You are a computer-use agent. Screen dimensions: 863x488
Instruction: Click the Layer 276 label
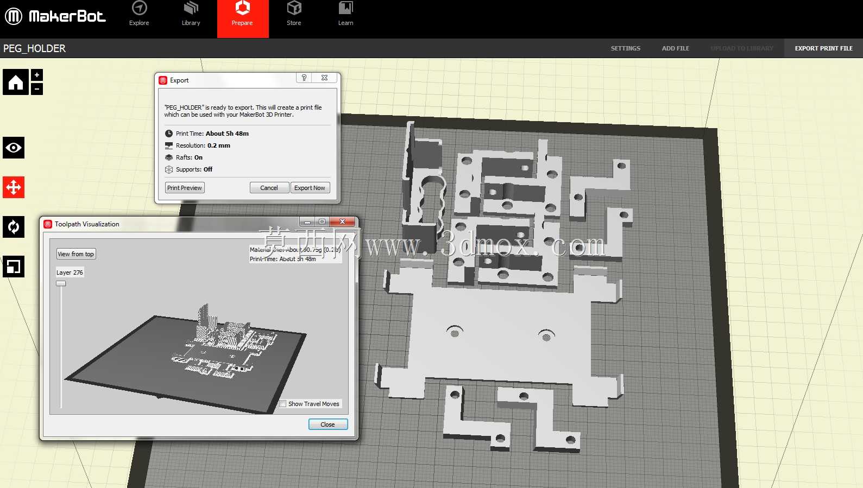[x=70, y=272]
